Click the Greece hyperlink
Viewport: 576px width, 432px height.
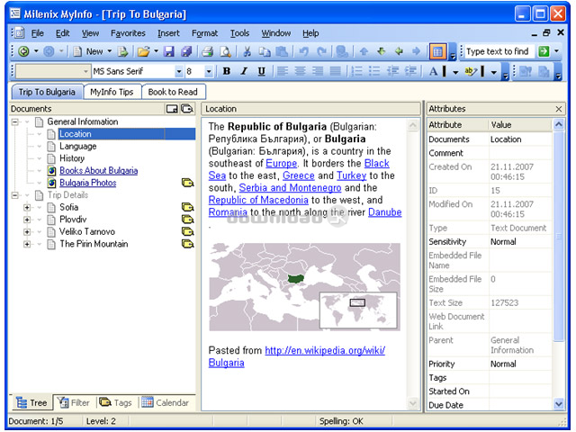(299, 175)
